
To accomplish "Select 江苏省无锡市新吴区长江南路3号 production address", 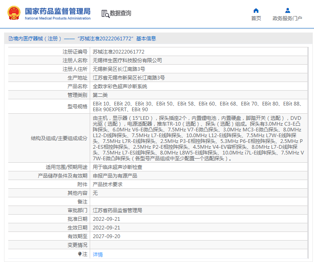I will point(128,78).
